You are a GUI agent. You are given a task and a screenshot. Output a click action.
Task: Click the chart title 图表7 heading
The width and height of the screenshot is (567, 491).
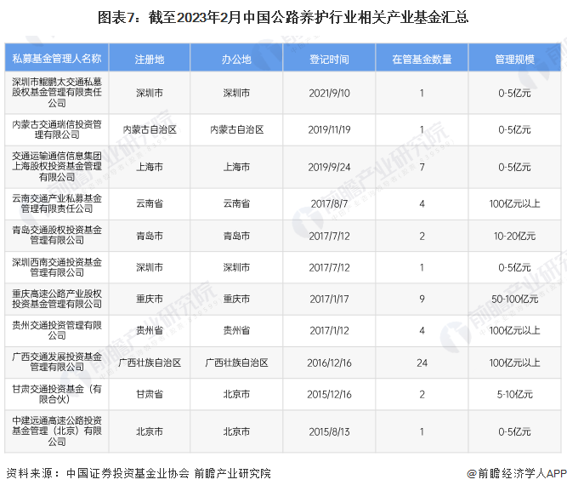283,17
